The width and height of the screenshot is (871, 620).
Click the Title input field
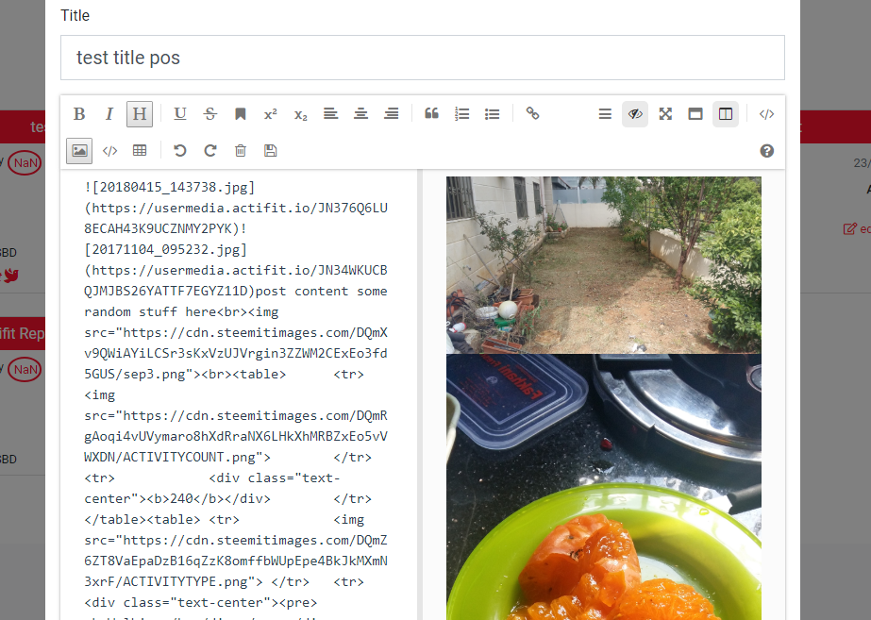[422, 58]
